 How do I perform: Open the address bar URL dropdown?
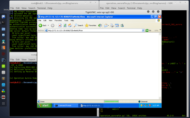(143, 30)
